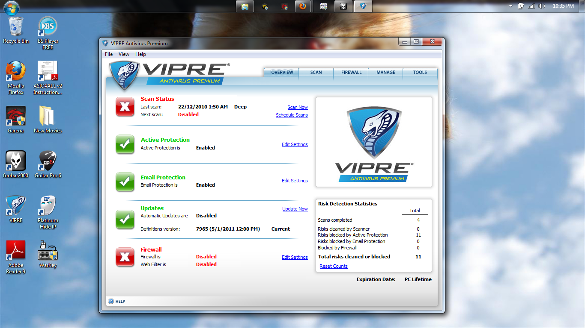The image size is (585, 328).
Task: Switch to the FIREWALL tab
Action: (x=351, y=72)
